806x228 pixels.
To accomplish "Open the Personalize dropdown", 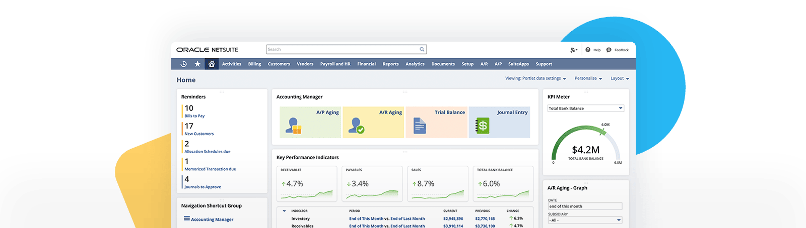I will [x=588, y=78].
